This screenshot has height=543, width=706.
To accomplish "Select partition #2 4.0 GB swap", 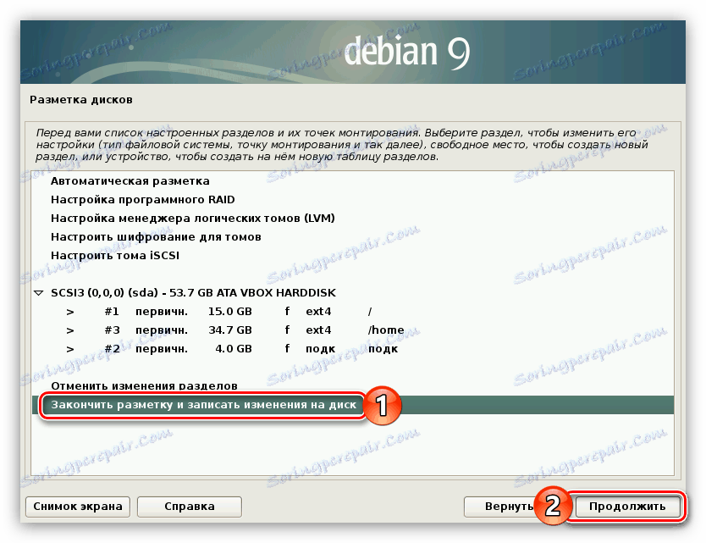I will (352, 349).
